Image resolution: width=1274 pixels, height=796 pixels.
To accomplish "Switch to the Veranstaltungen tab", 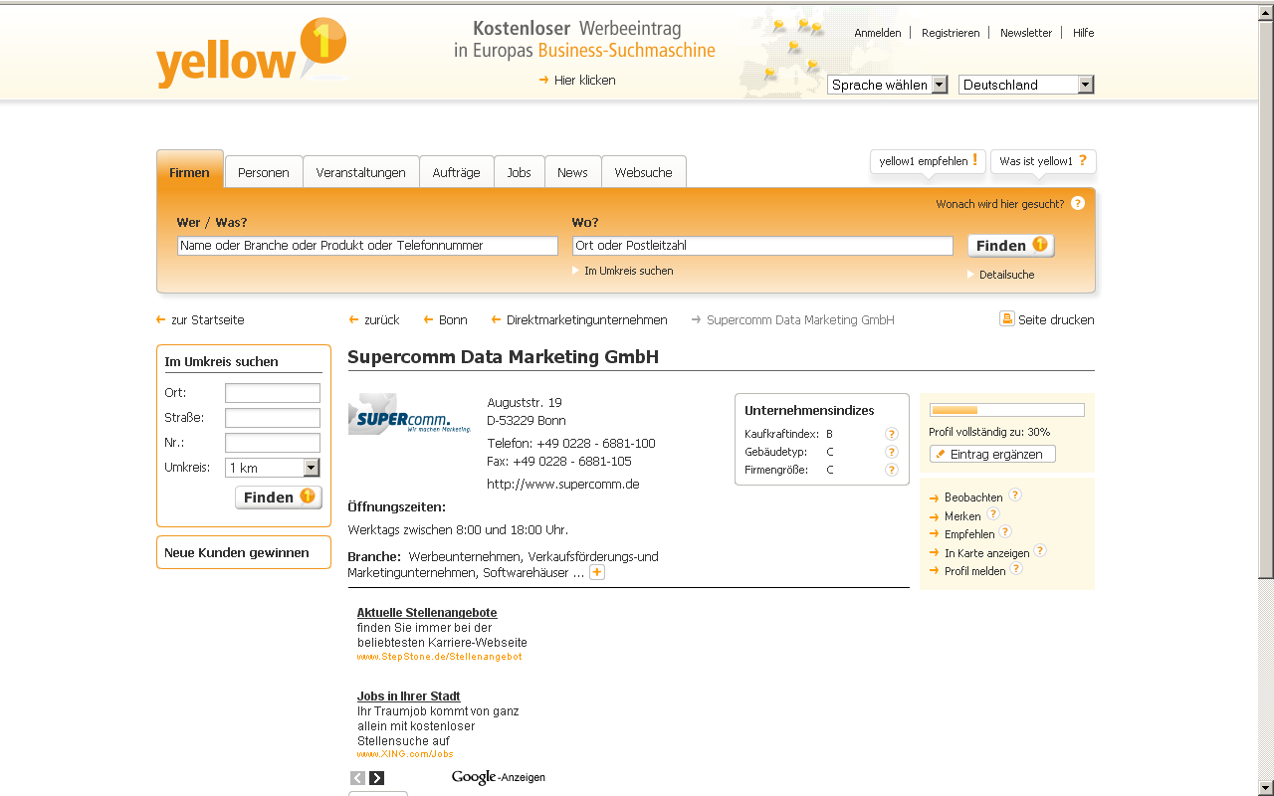I will tap(361, 172).
